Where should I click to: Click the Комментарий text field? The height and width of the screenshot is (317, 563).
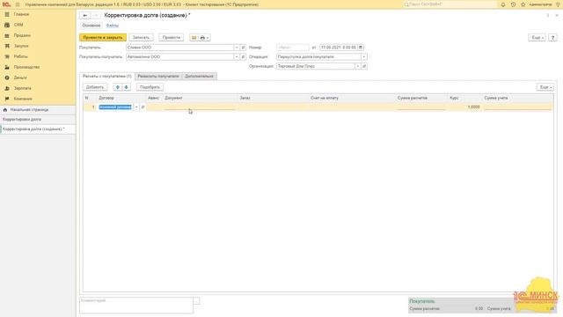[x=136, y=306]
